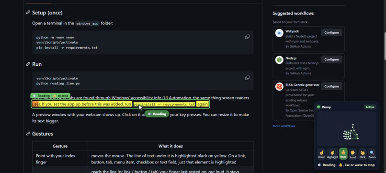
Task: Click the 'moves the mouse' description cell
Action: coord(170,159)
